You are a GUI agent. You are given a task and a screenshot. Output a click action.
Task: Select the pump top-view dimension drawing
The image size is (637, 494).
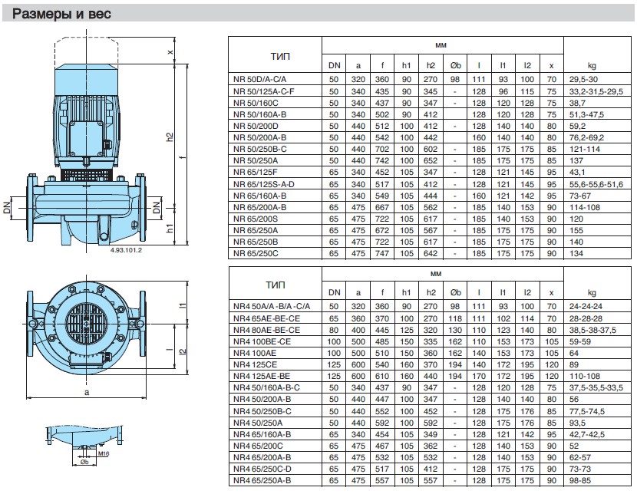[x=107, y=336]
